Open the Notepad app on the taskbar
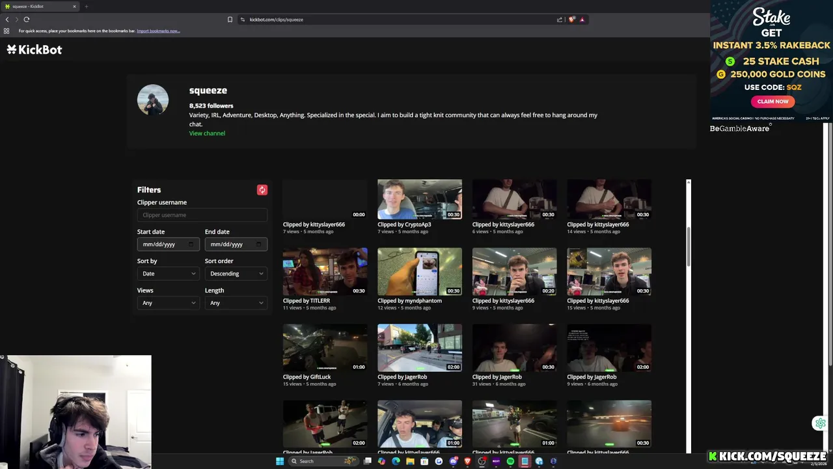 (x=525, y=461)
